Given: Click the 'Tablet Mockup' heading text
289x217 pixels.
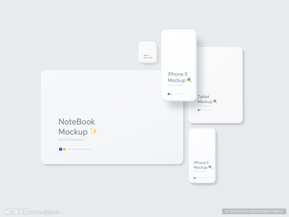Looking at the screenshot, I should tap(205, 99).
